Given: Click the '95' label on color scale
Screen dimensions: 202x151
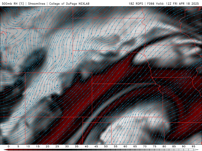Looking at the screenshot, I should tap(193, 146).
